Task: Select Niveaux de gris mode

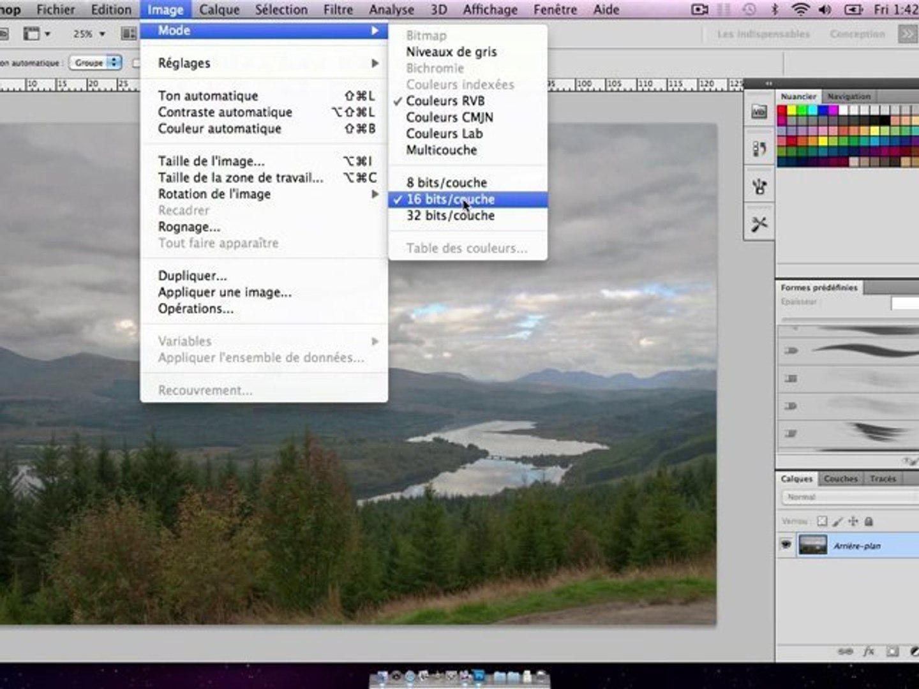Action: [468, 52]
